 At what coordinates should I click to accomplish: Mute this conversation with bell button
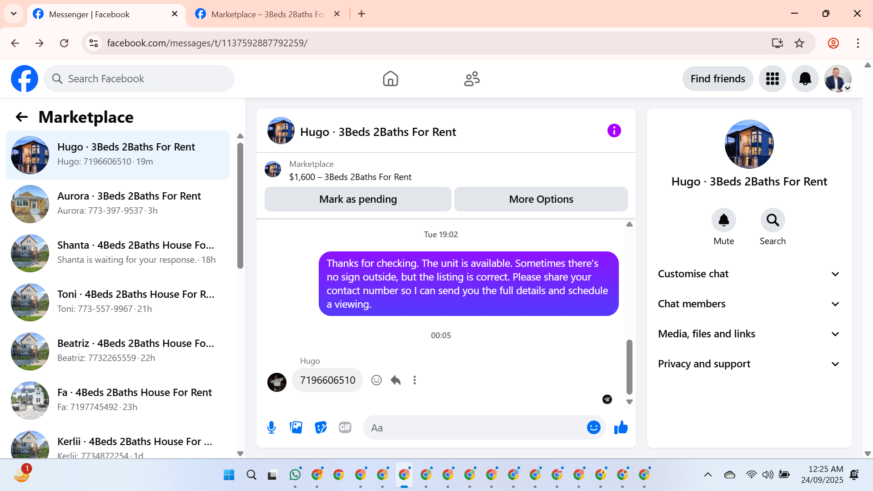[723, 220]
